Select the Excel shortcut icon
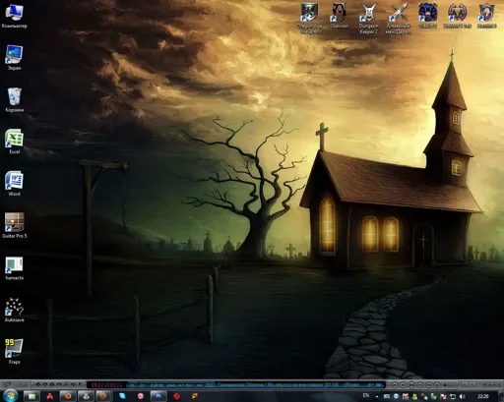The image size is (504, 402). pyautogui.click(x=14, y=142)
